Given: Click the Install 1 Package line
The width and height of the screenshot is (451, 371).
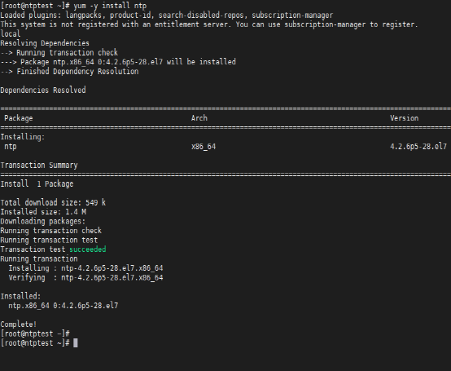Looking at the screenshot, I should tap(37, 183).
